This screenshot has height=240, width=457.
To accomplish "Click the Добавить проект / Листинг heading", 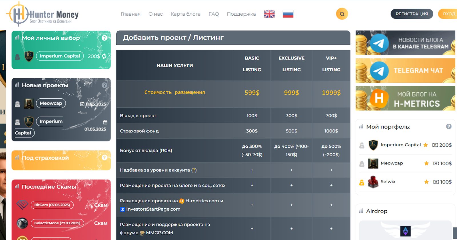I will tap(173, 37).
